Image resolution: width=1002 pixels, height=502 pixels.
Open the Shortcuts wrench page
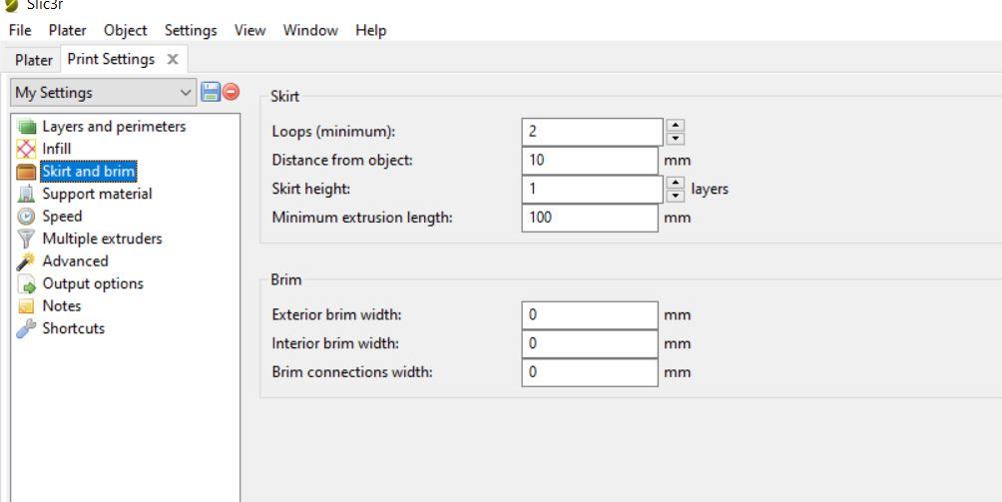click(26, 328)
